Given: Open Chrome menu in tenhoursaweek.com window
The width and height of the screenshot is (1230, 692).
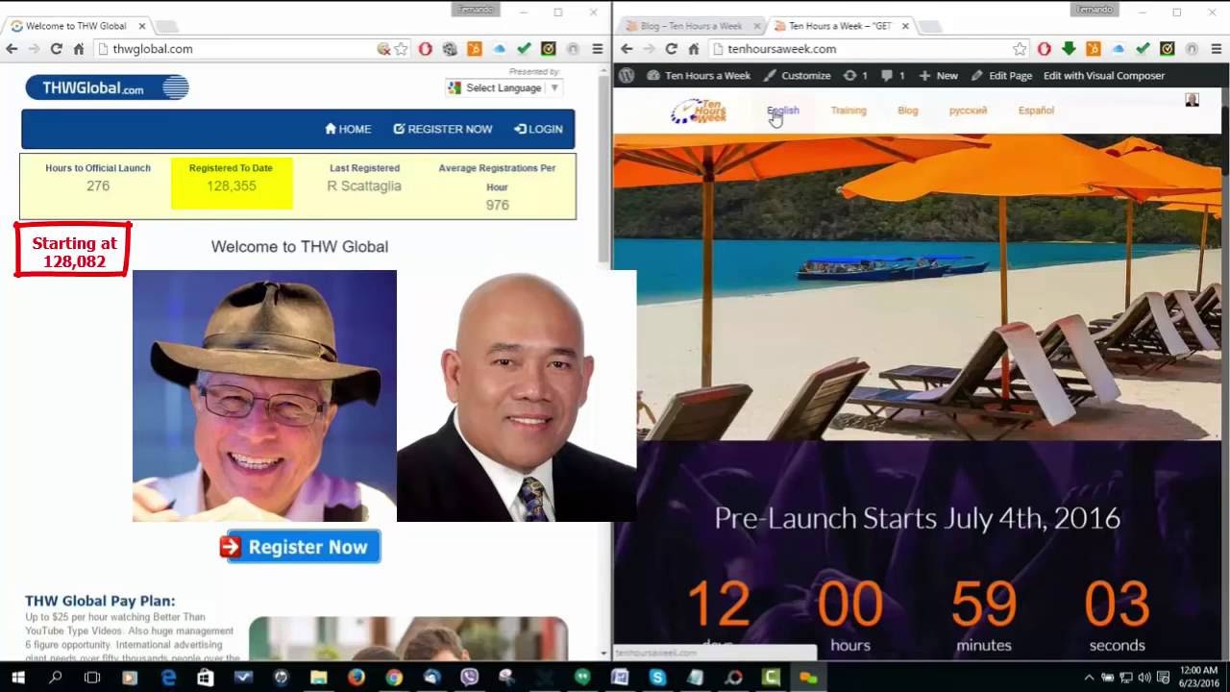Looking at the screenshot, I should tap(1217, 49).
